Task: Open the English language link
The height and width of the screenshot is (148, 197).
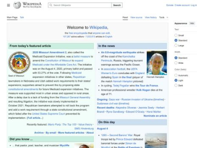Action: coord(109,37)
